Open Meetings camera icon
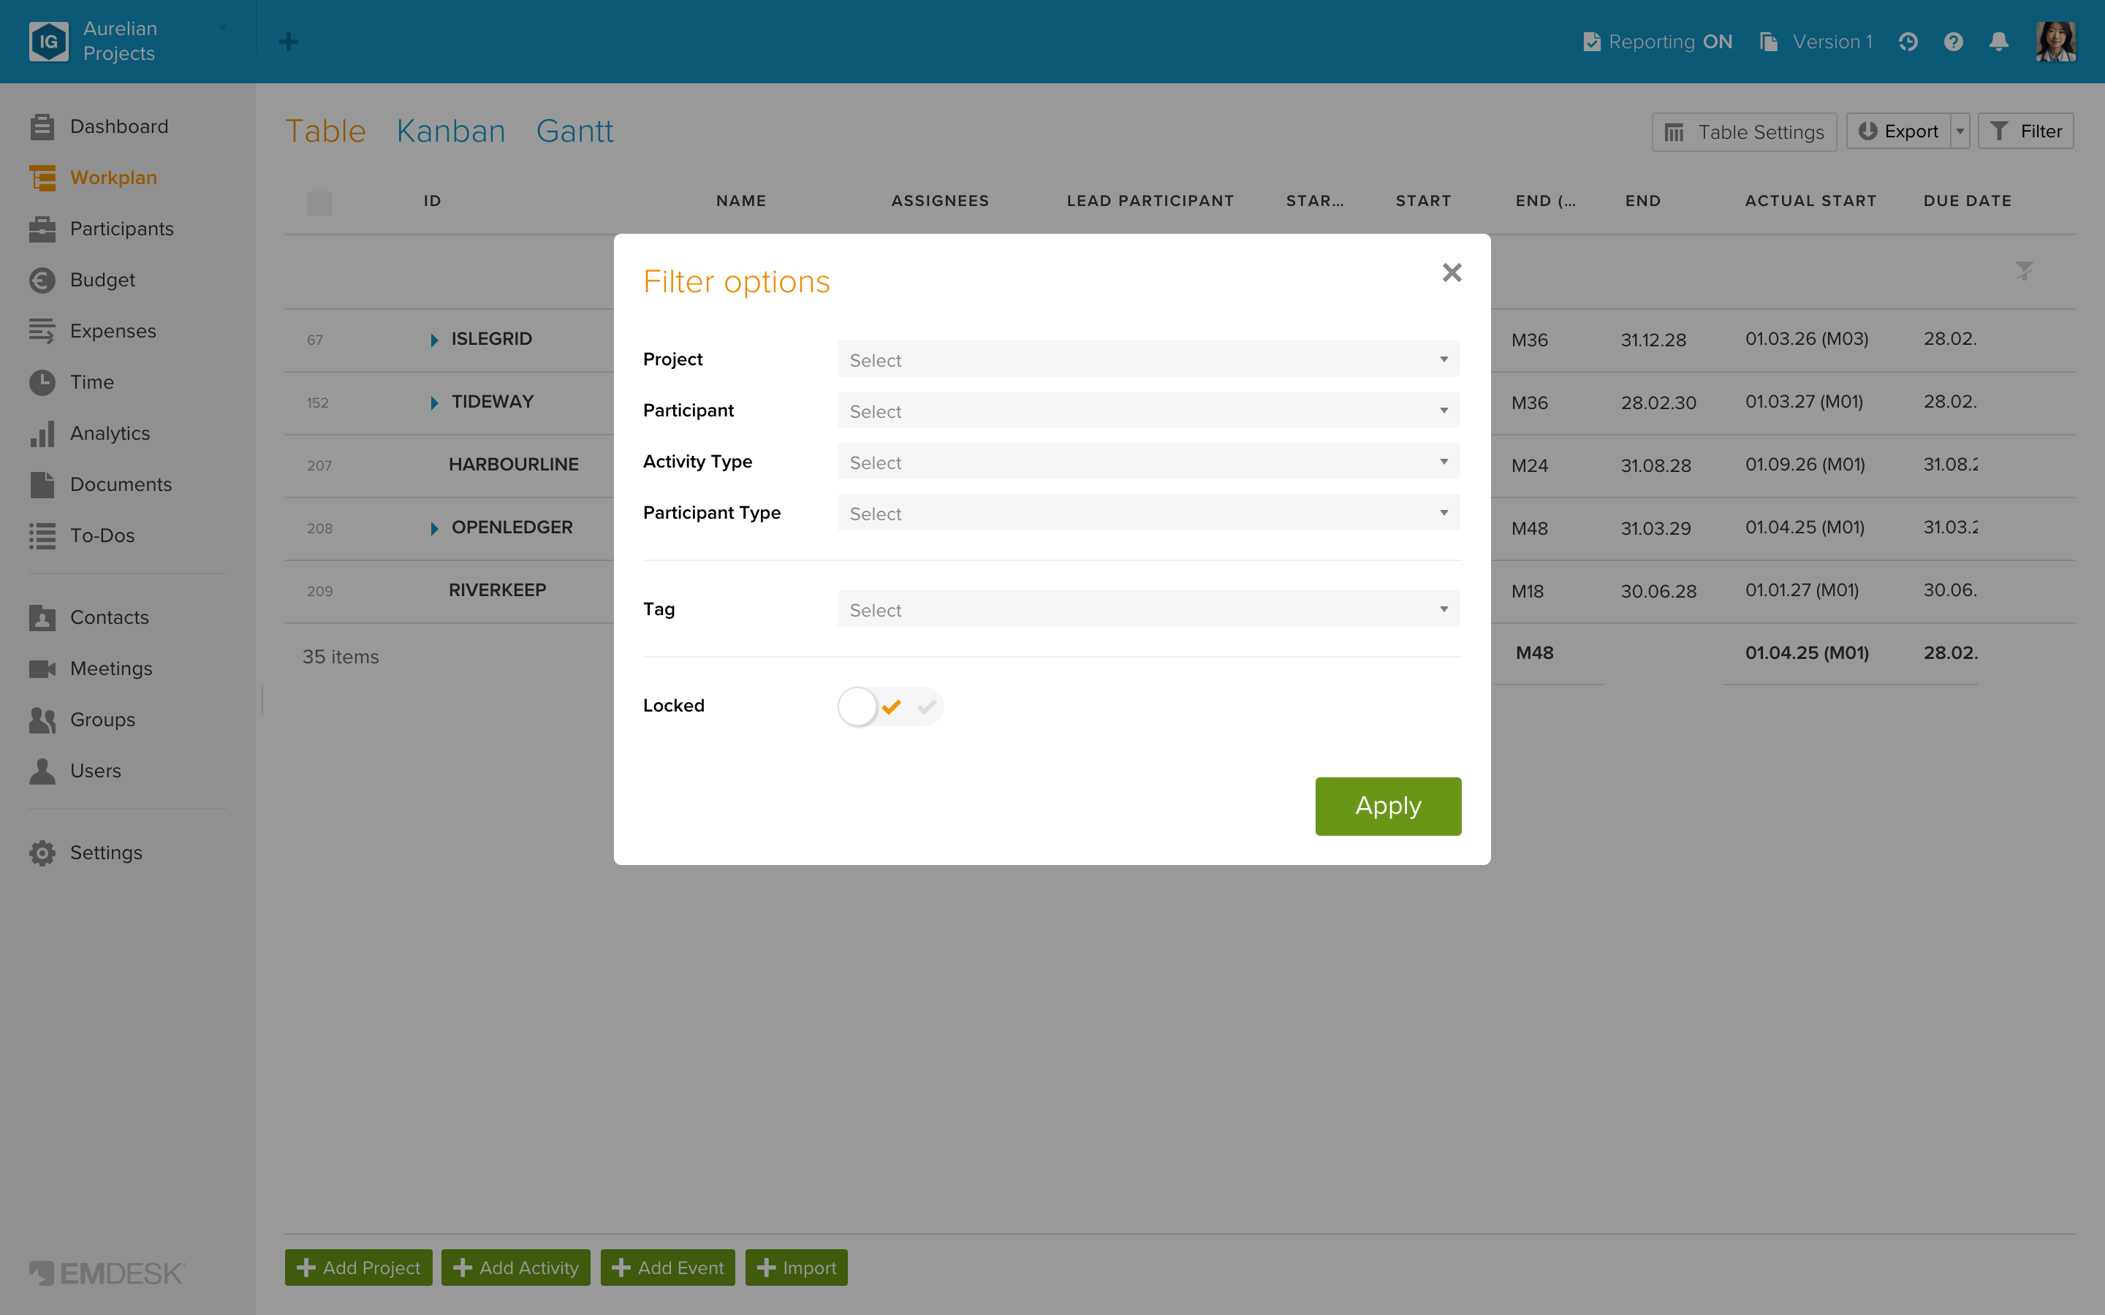Screen dimensions: 2105x1315 (42, 668)
